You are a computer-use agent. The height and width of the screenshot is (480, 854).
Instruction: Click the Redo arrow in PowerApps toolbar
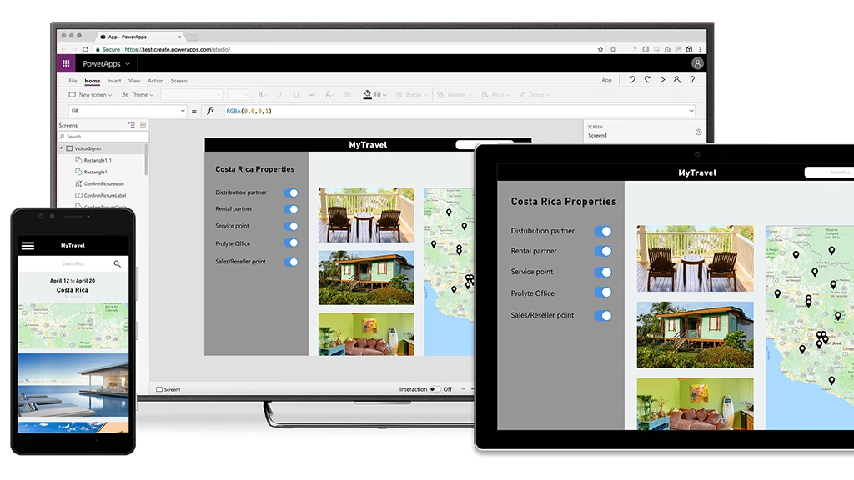tap(647, 80)
